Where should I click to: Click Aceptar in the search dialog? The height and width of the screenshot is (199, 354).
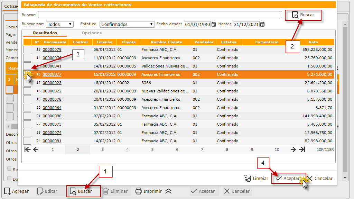(x=289, y=179)
